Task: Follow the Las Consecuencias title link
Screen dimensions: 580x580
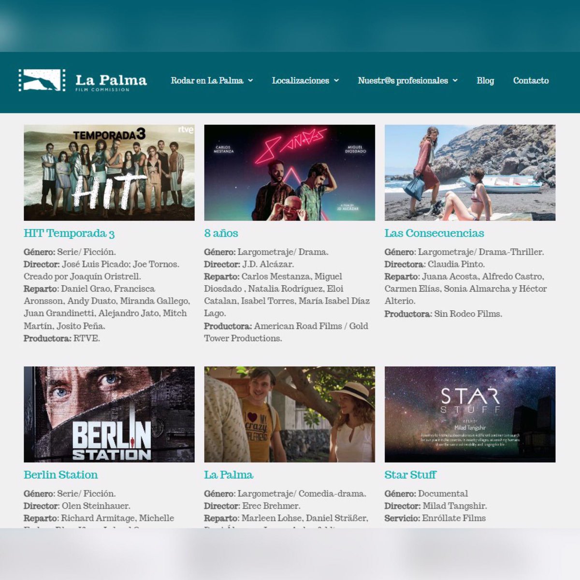Action: [x=434, y=233]
